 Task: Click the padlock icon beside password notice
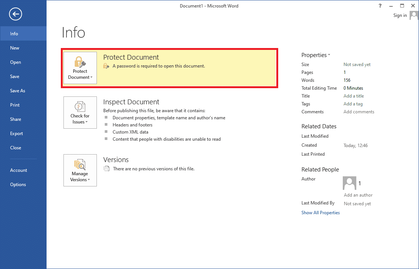pos(106,66)
